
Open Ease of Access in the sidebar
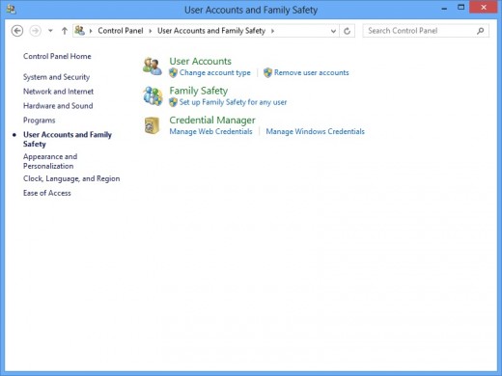(47, 193)
